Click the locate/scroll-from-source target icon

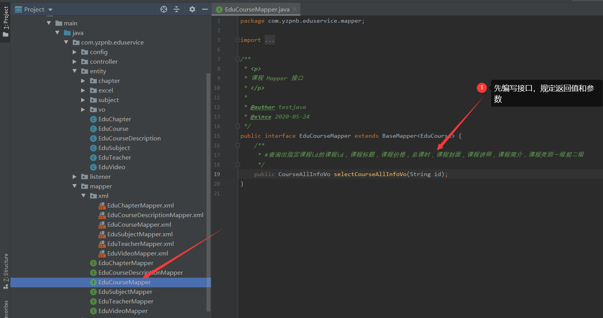point(164,9)
